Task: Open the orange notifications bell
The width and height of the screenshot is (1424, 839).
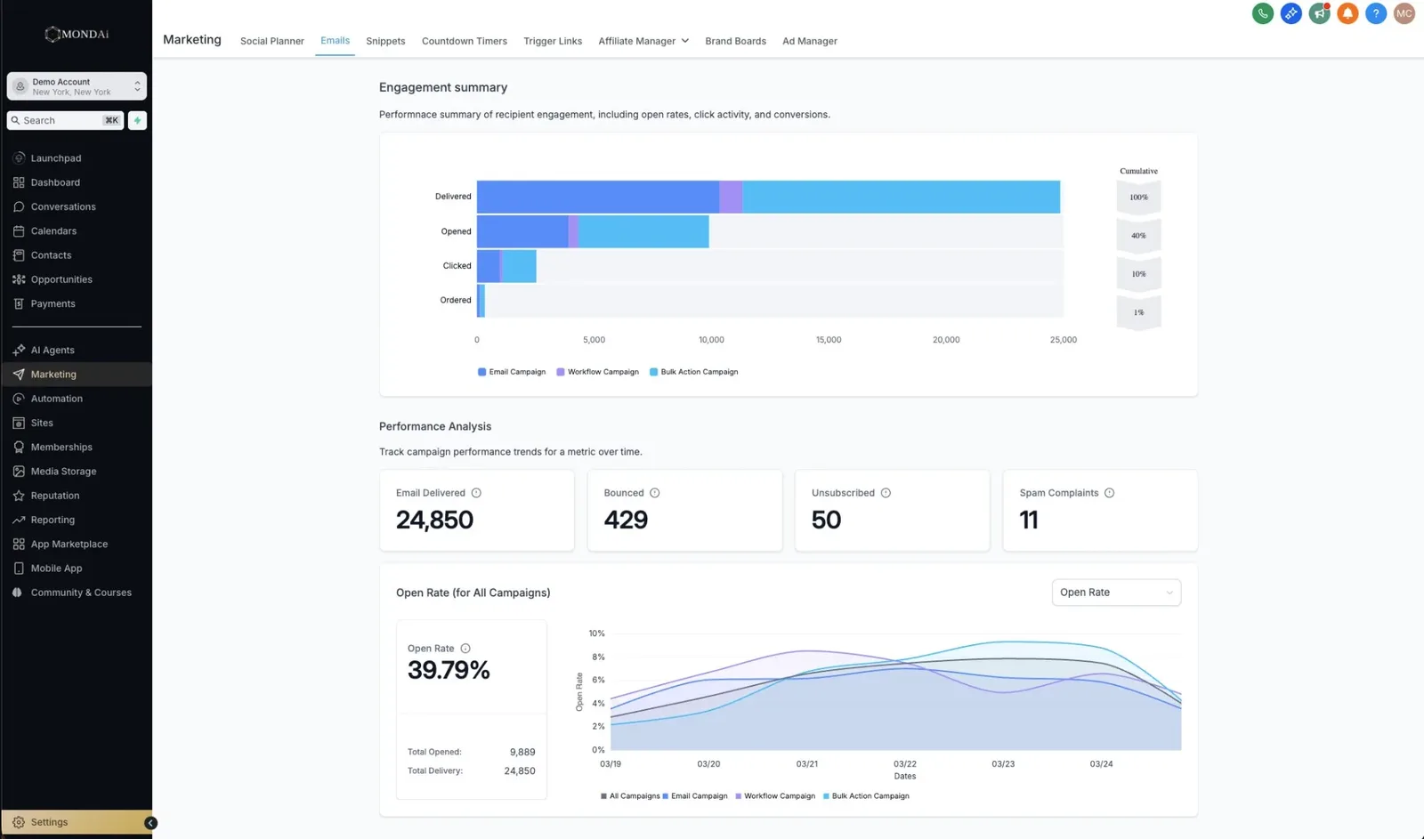Action: (1347, 13)
